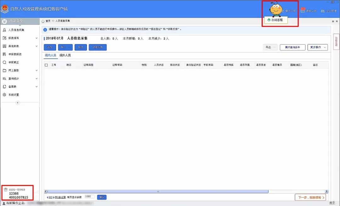Click the 添加 button
Image resolution: width=340 pixels, height=206 pixels.
coord(50,47)
